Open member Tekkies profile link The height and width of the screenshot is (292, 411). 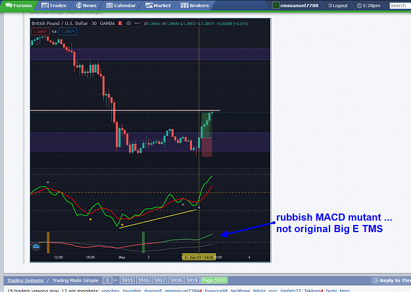(x=312, y=290)
